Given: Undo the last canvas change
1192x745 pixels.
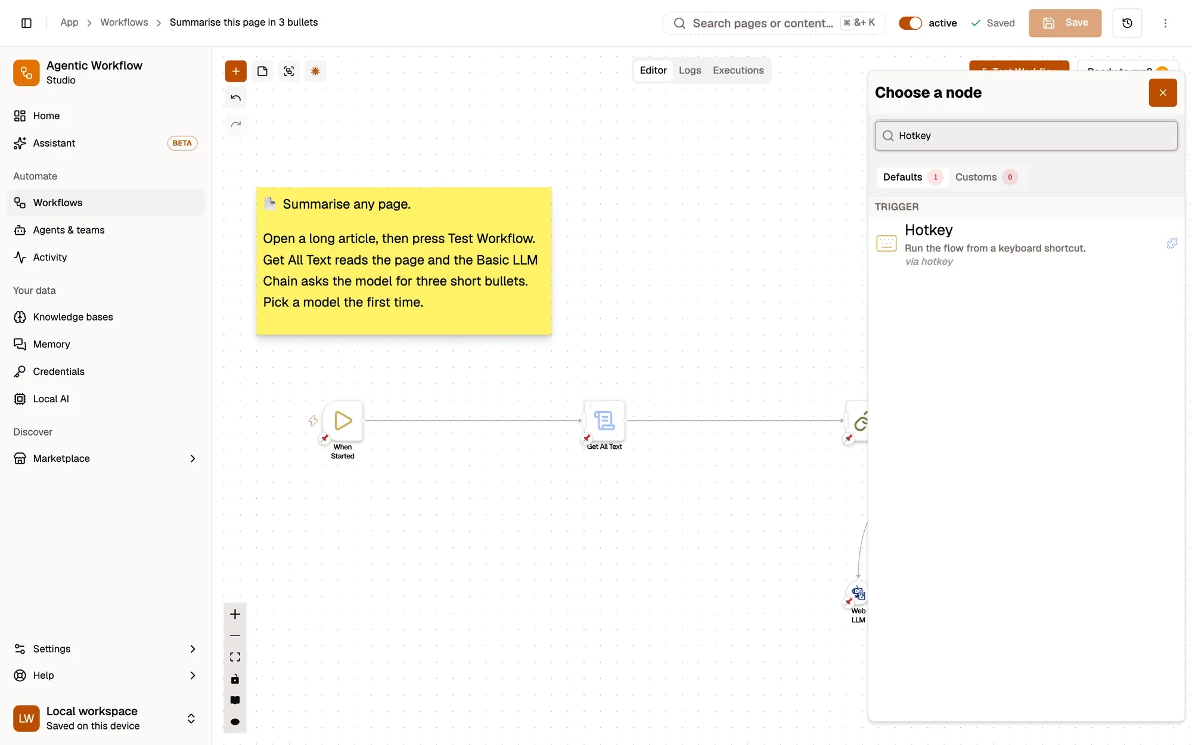Looking at the screenshot, I should coord(235,97).
